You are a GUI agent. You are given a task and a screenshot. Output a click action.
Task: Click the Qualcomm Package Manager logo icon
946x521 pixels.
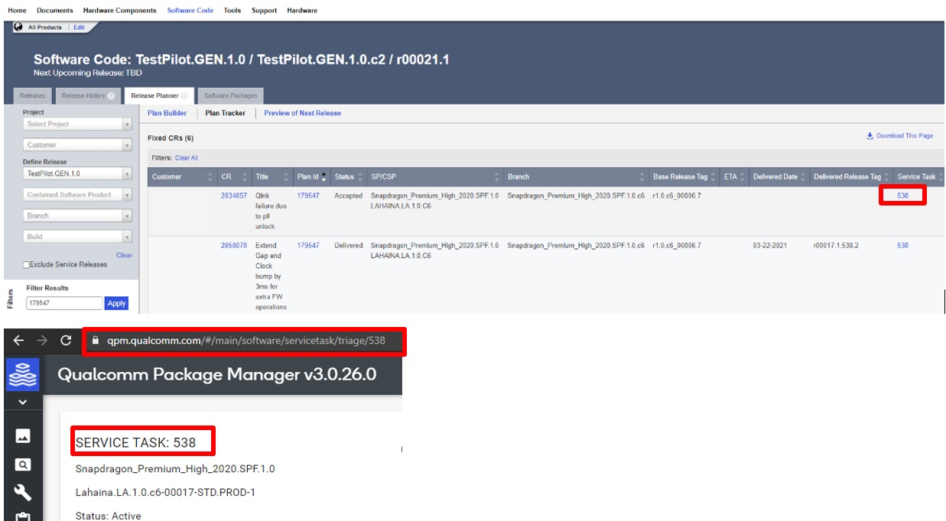tap(22, 376)
